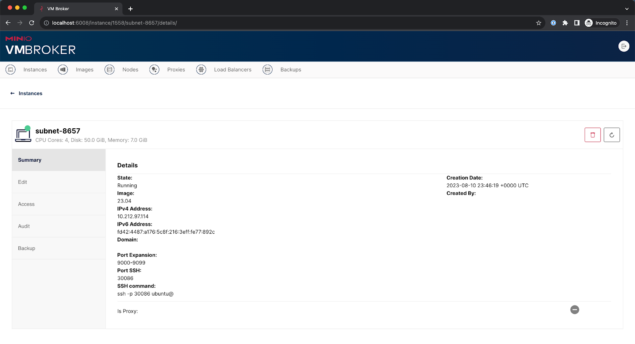The image size is (635, 344).
Task: Refresh instance details with reload icon
Action: pyautogui.click(x=612, y=135)
